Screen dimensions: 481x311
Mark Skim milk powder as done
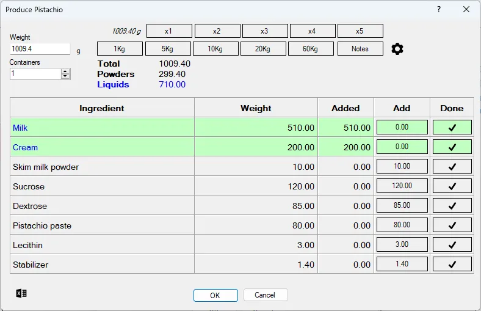(x=452, y=166)
